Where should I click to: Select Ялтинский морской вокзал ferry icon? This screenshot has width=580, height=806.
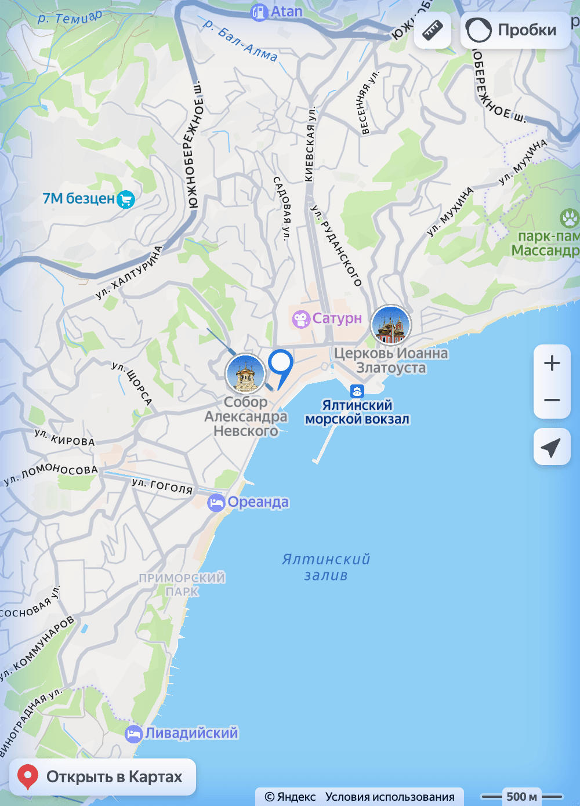tap(357, 391)
